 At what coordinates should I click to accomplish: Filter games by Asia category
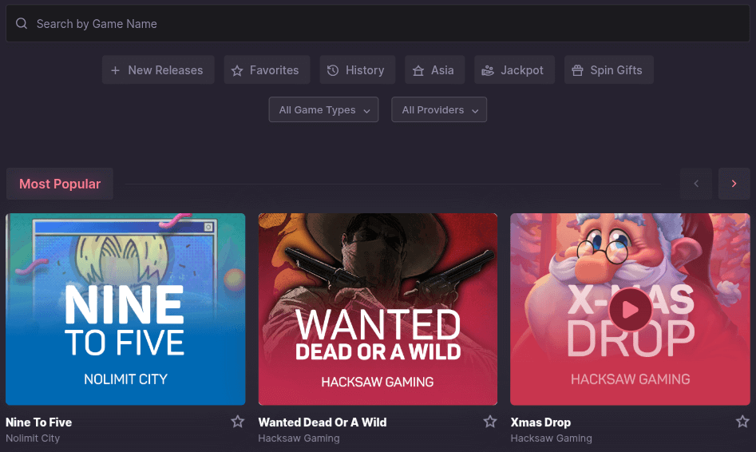(433, 70)
